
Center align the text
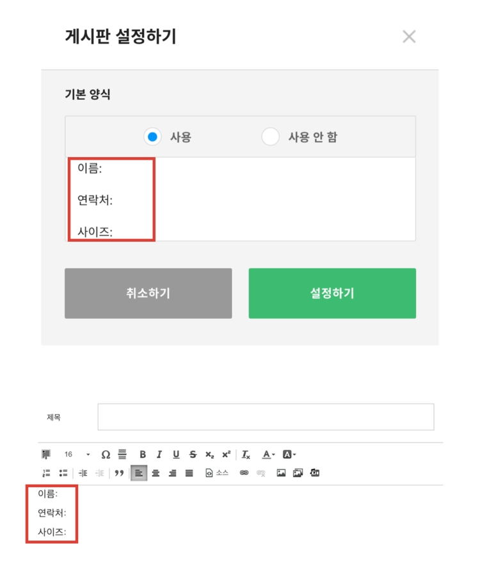click(156, 473)
